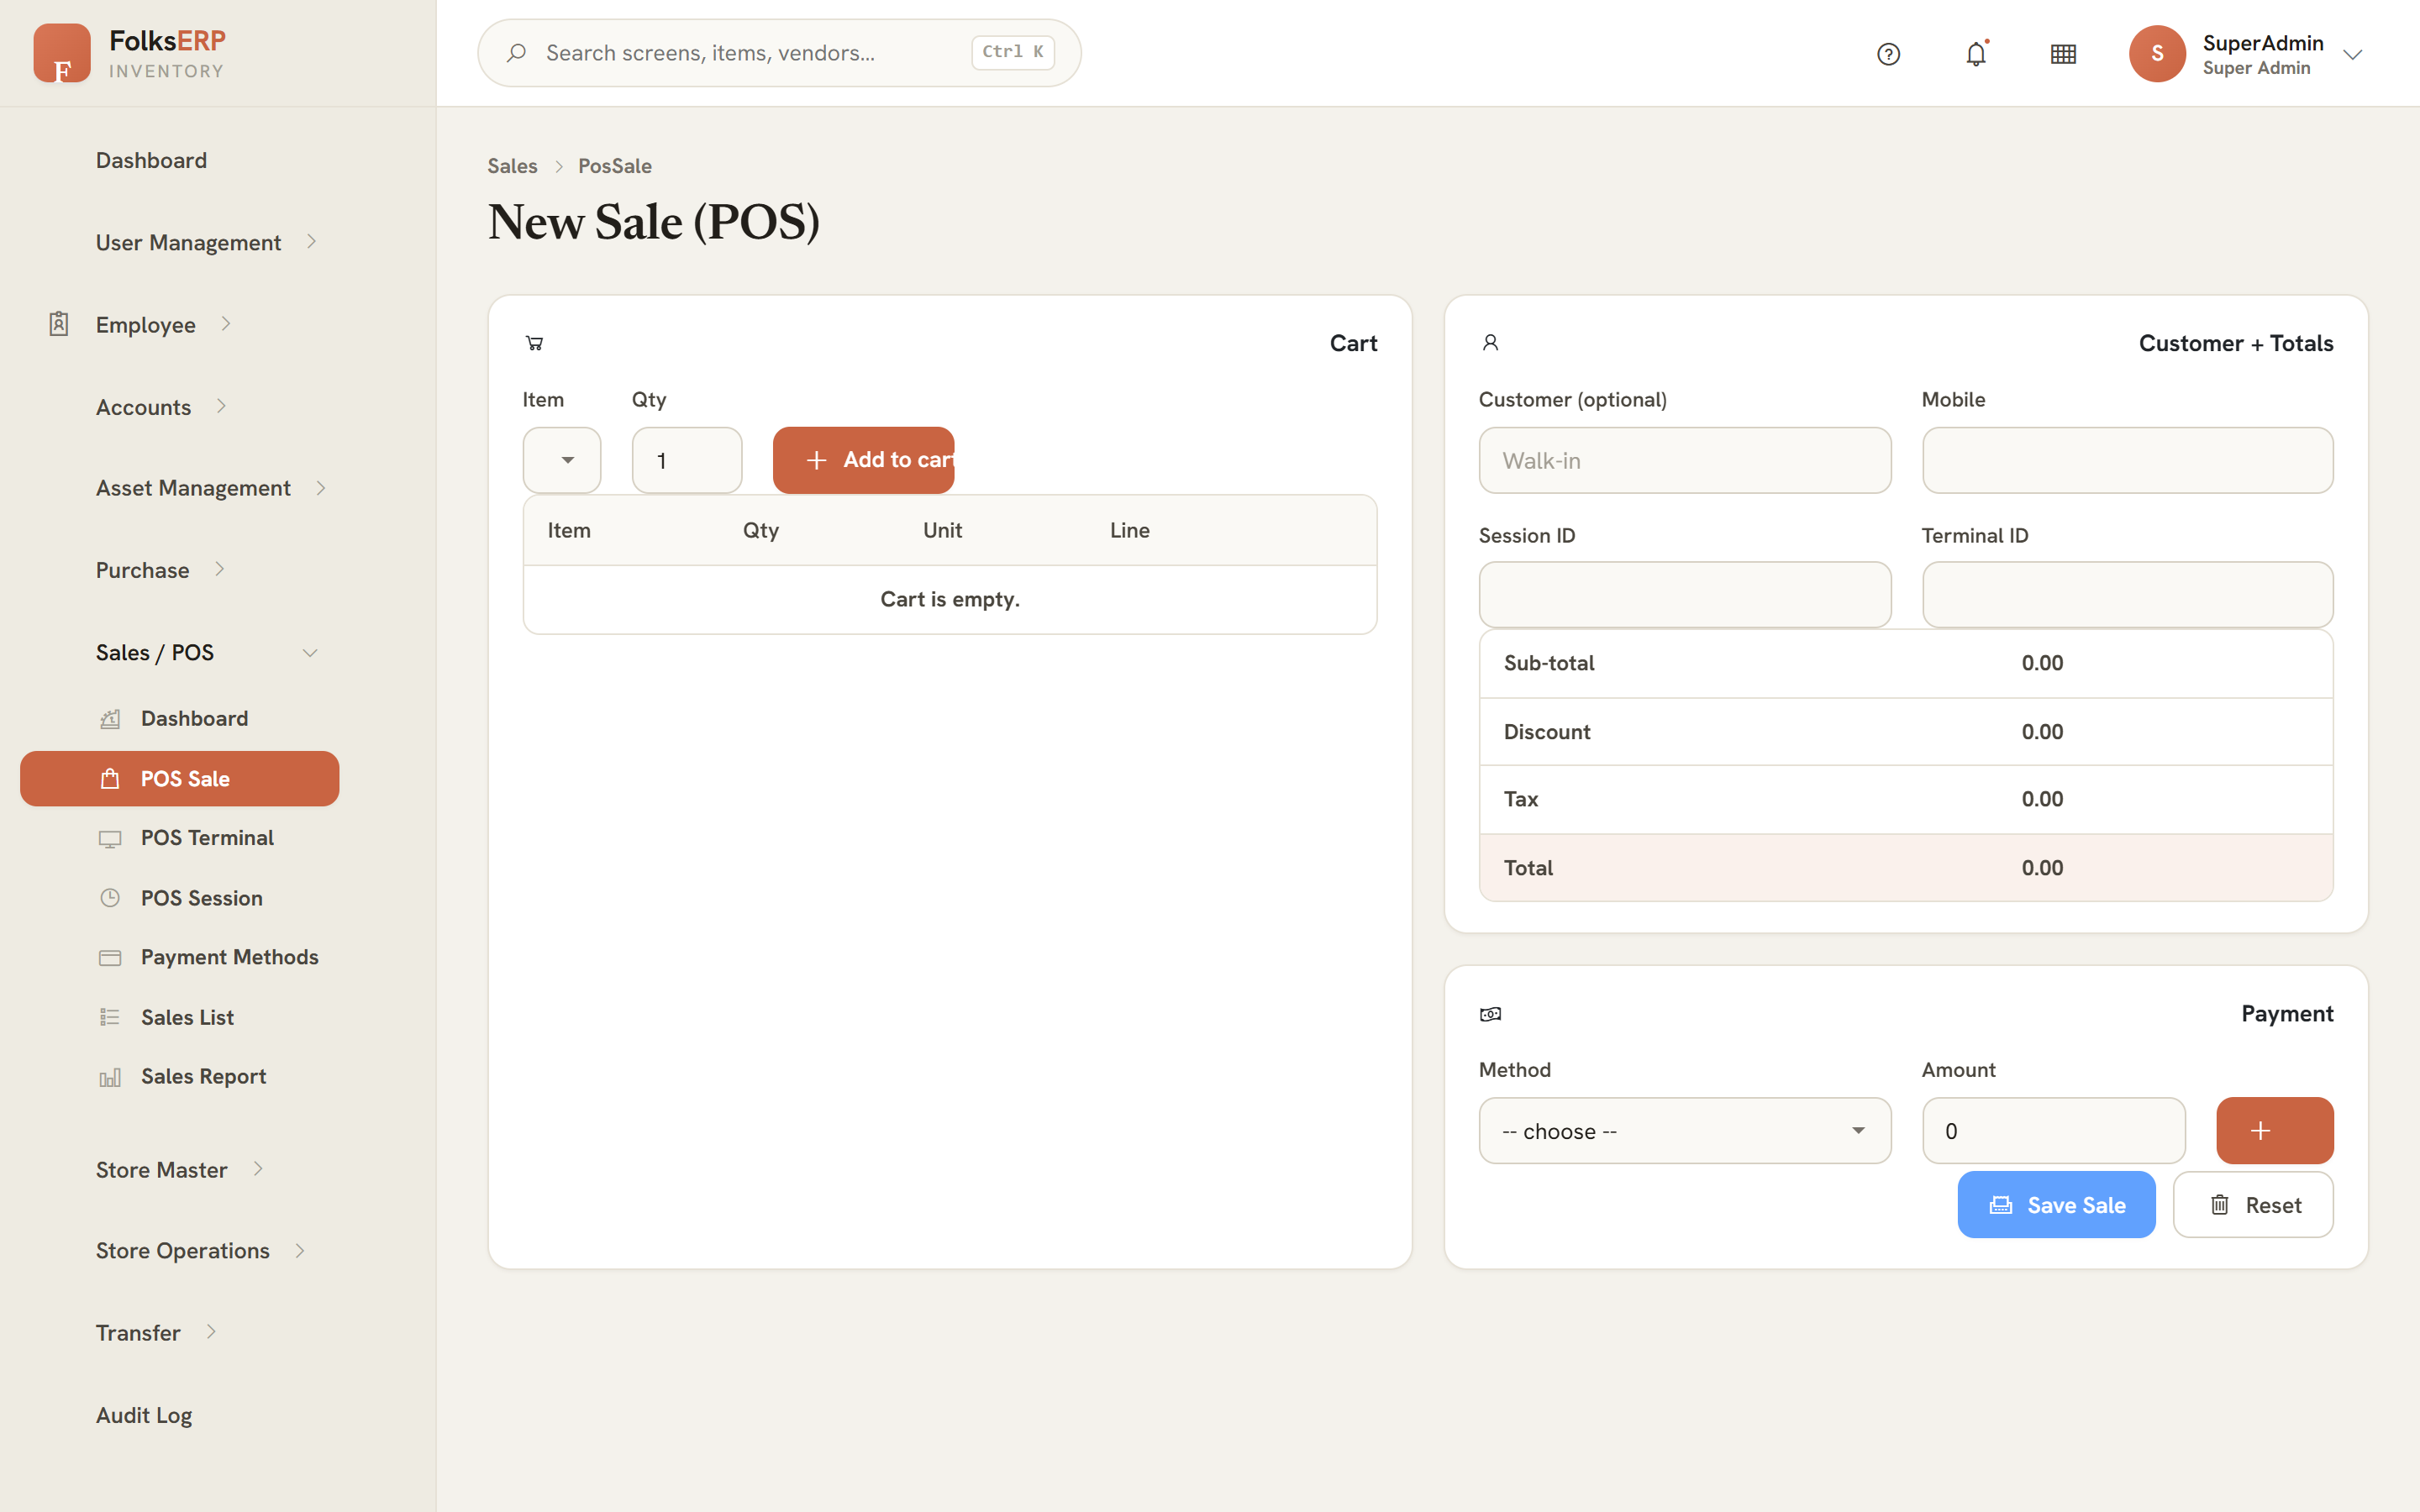Click the Add to cart button
This screenshot has width=2420, height=1512.
pyautogui.click(x=864, y=460)
